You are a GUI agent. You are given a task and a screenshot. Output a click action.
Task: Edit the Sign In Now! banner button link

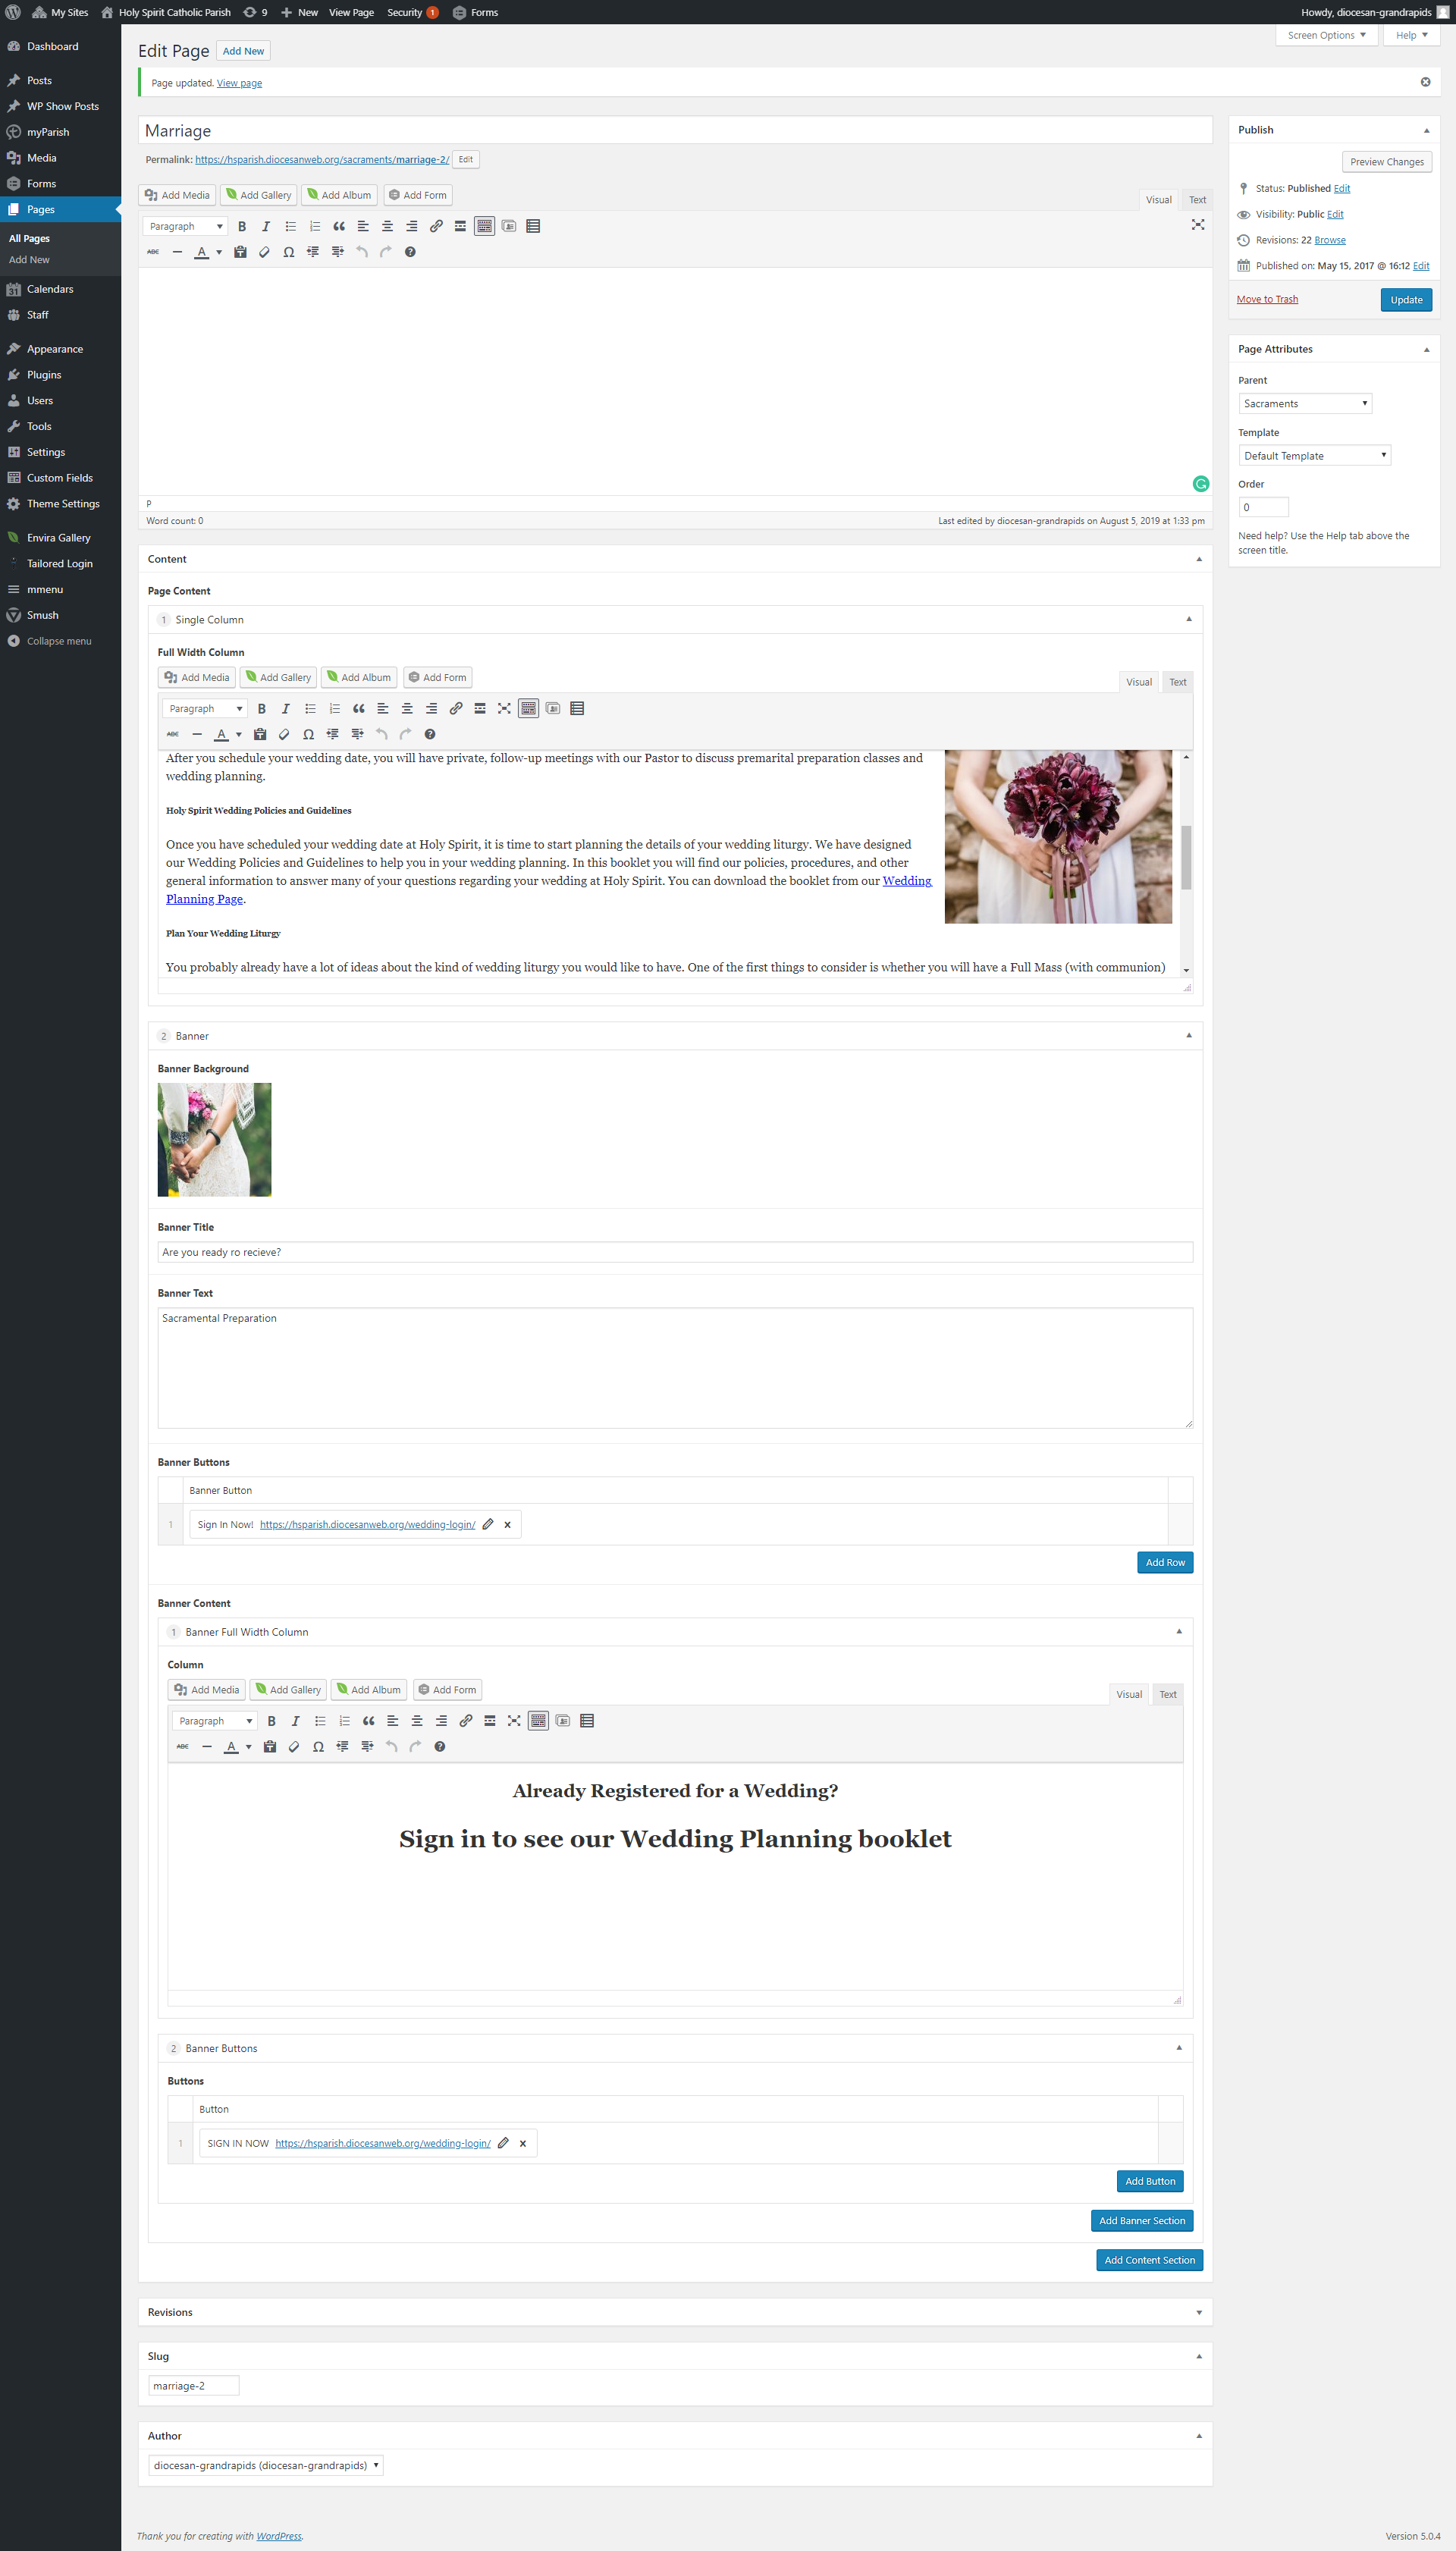point(488,1524)
